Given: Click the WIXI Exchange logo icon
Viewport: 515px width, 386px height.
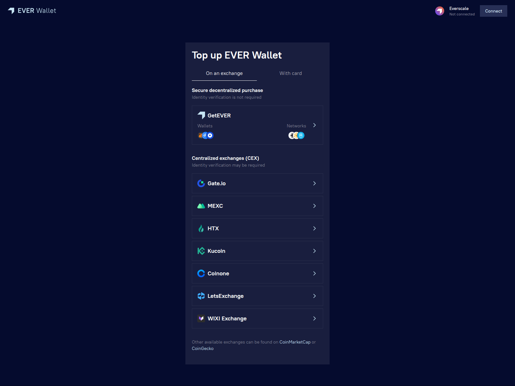Looking at the screenshot, I should [201, 318].
